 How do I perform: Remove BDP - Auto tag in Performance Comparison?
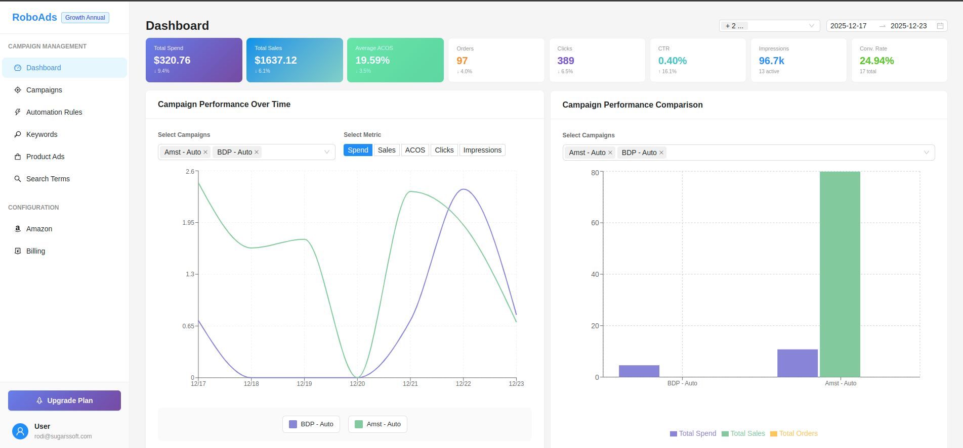[661, 153]
